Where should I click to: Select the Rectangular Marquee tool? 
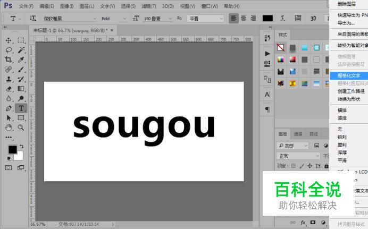click(x=21, y=40)
